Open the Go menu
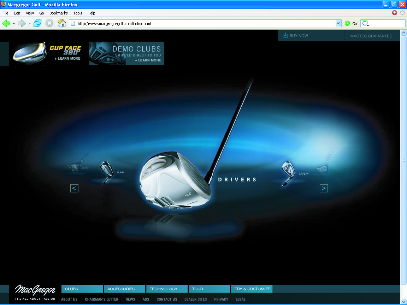This screenshot has height=305, width=407. [42, 13]
